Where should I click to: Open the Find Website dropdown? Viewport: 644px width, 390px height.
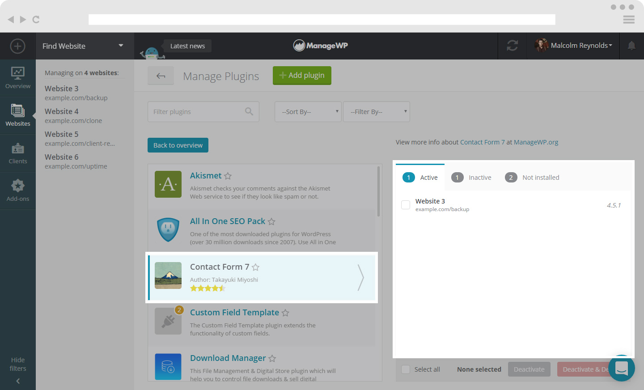[x=85, y=46]
